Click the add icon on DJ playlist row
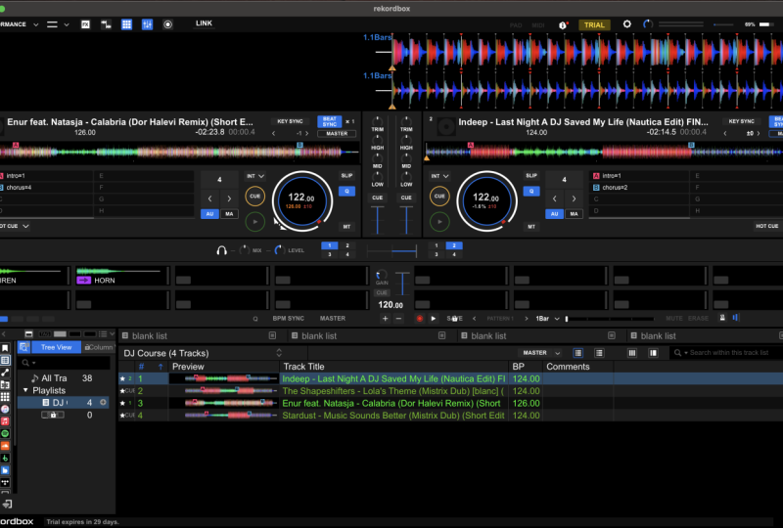 click(x=104, y=402)
